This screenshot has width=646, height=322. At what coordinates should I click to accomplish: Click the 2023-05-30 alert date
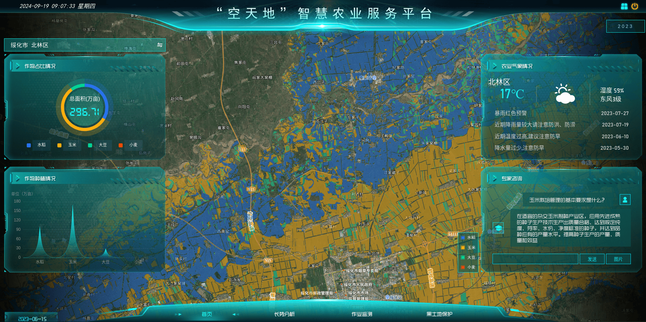[x=615, y=148]
